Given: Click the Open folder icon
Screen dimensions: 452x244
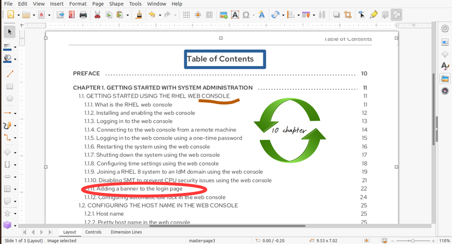Looking at the screenshot, I should 26,15.
